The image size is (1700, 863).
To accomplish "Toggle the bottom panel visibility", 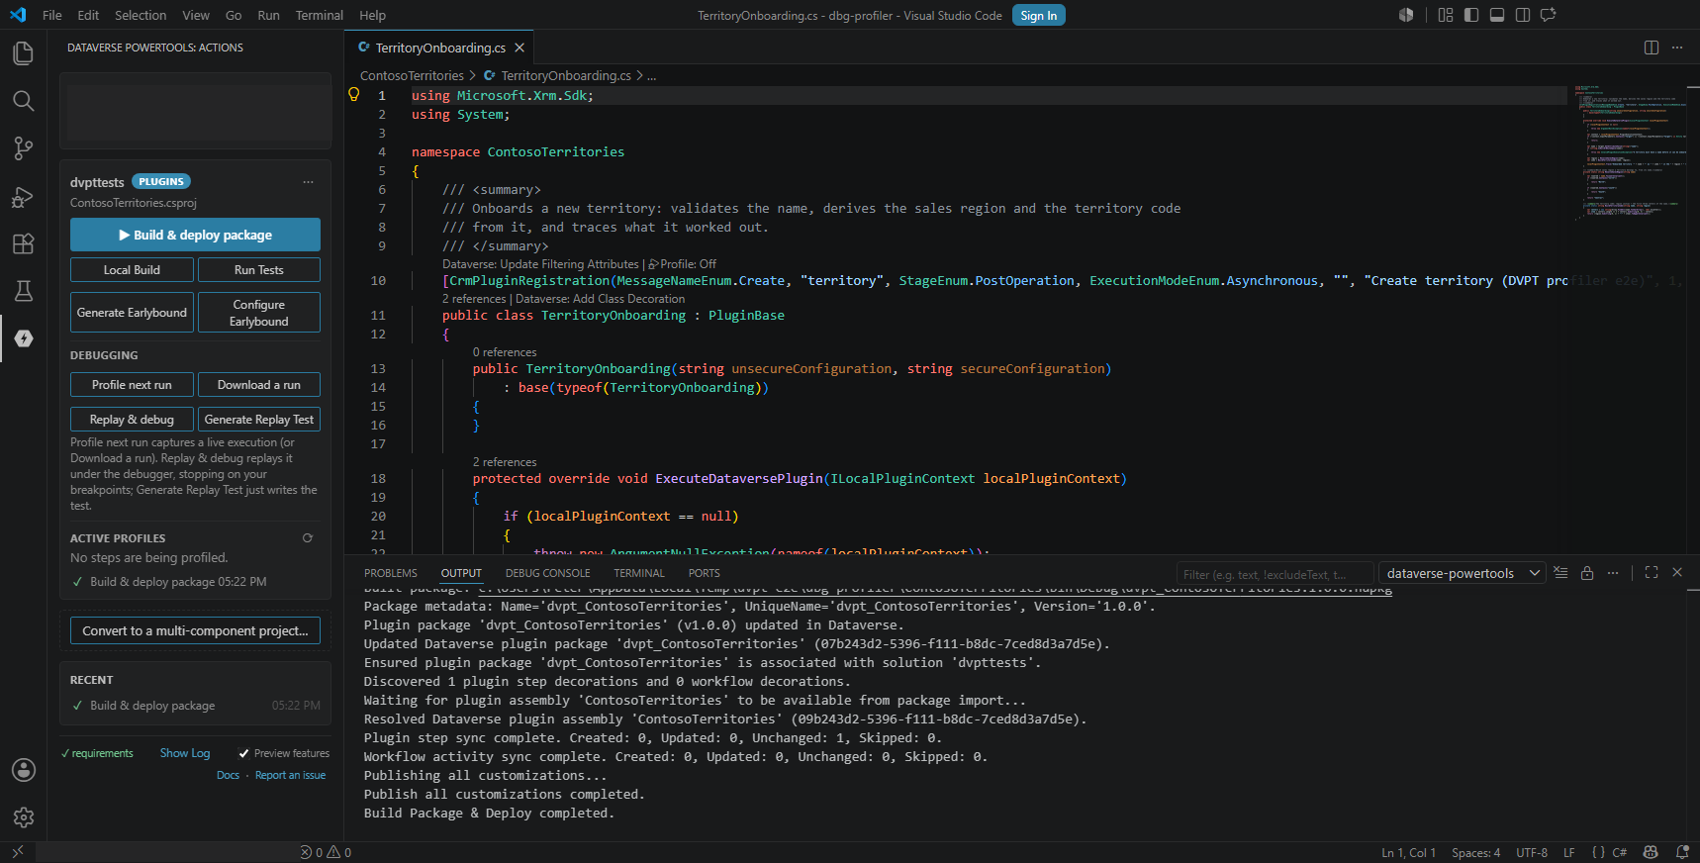I will pos(1497,15).
